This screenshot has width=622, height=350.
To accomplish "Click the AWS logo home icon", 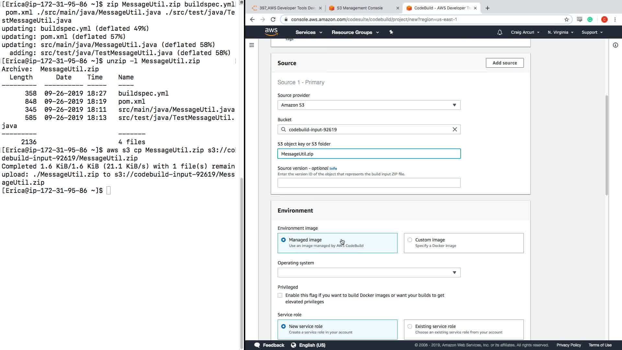I will [271, 32].
